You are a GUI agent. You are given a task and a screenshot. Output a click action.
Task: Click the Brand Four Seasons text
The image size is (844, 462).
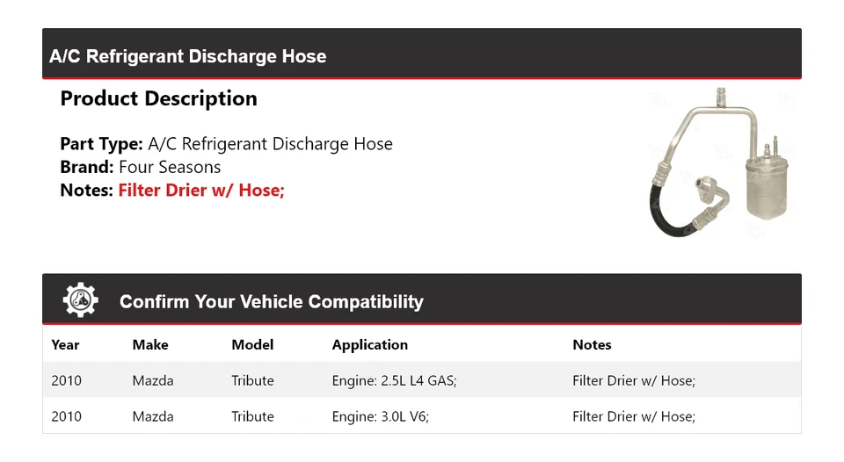(141, 167)
